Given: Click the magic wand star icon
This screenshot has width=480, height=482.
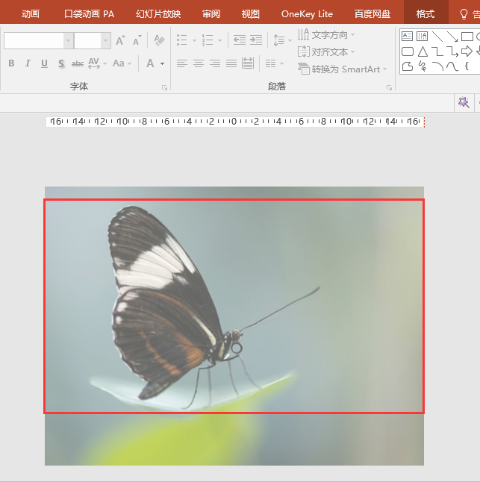Looking at the screenshot, I should tap(464, 102).
